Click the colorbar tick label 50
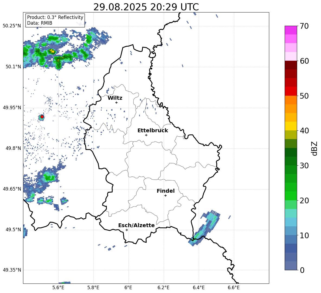321x293 pixels. click(304, 96)
